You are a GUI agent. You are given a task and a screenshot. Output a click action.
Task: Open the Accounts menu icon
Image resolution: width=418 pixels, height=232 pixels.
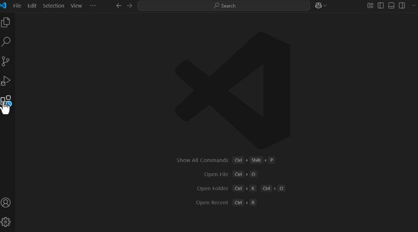tap(6, 203)
